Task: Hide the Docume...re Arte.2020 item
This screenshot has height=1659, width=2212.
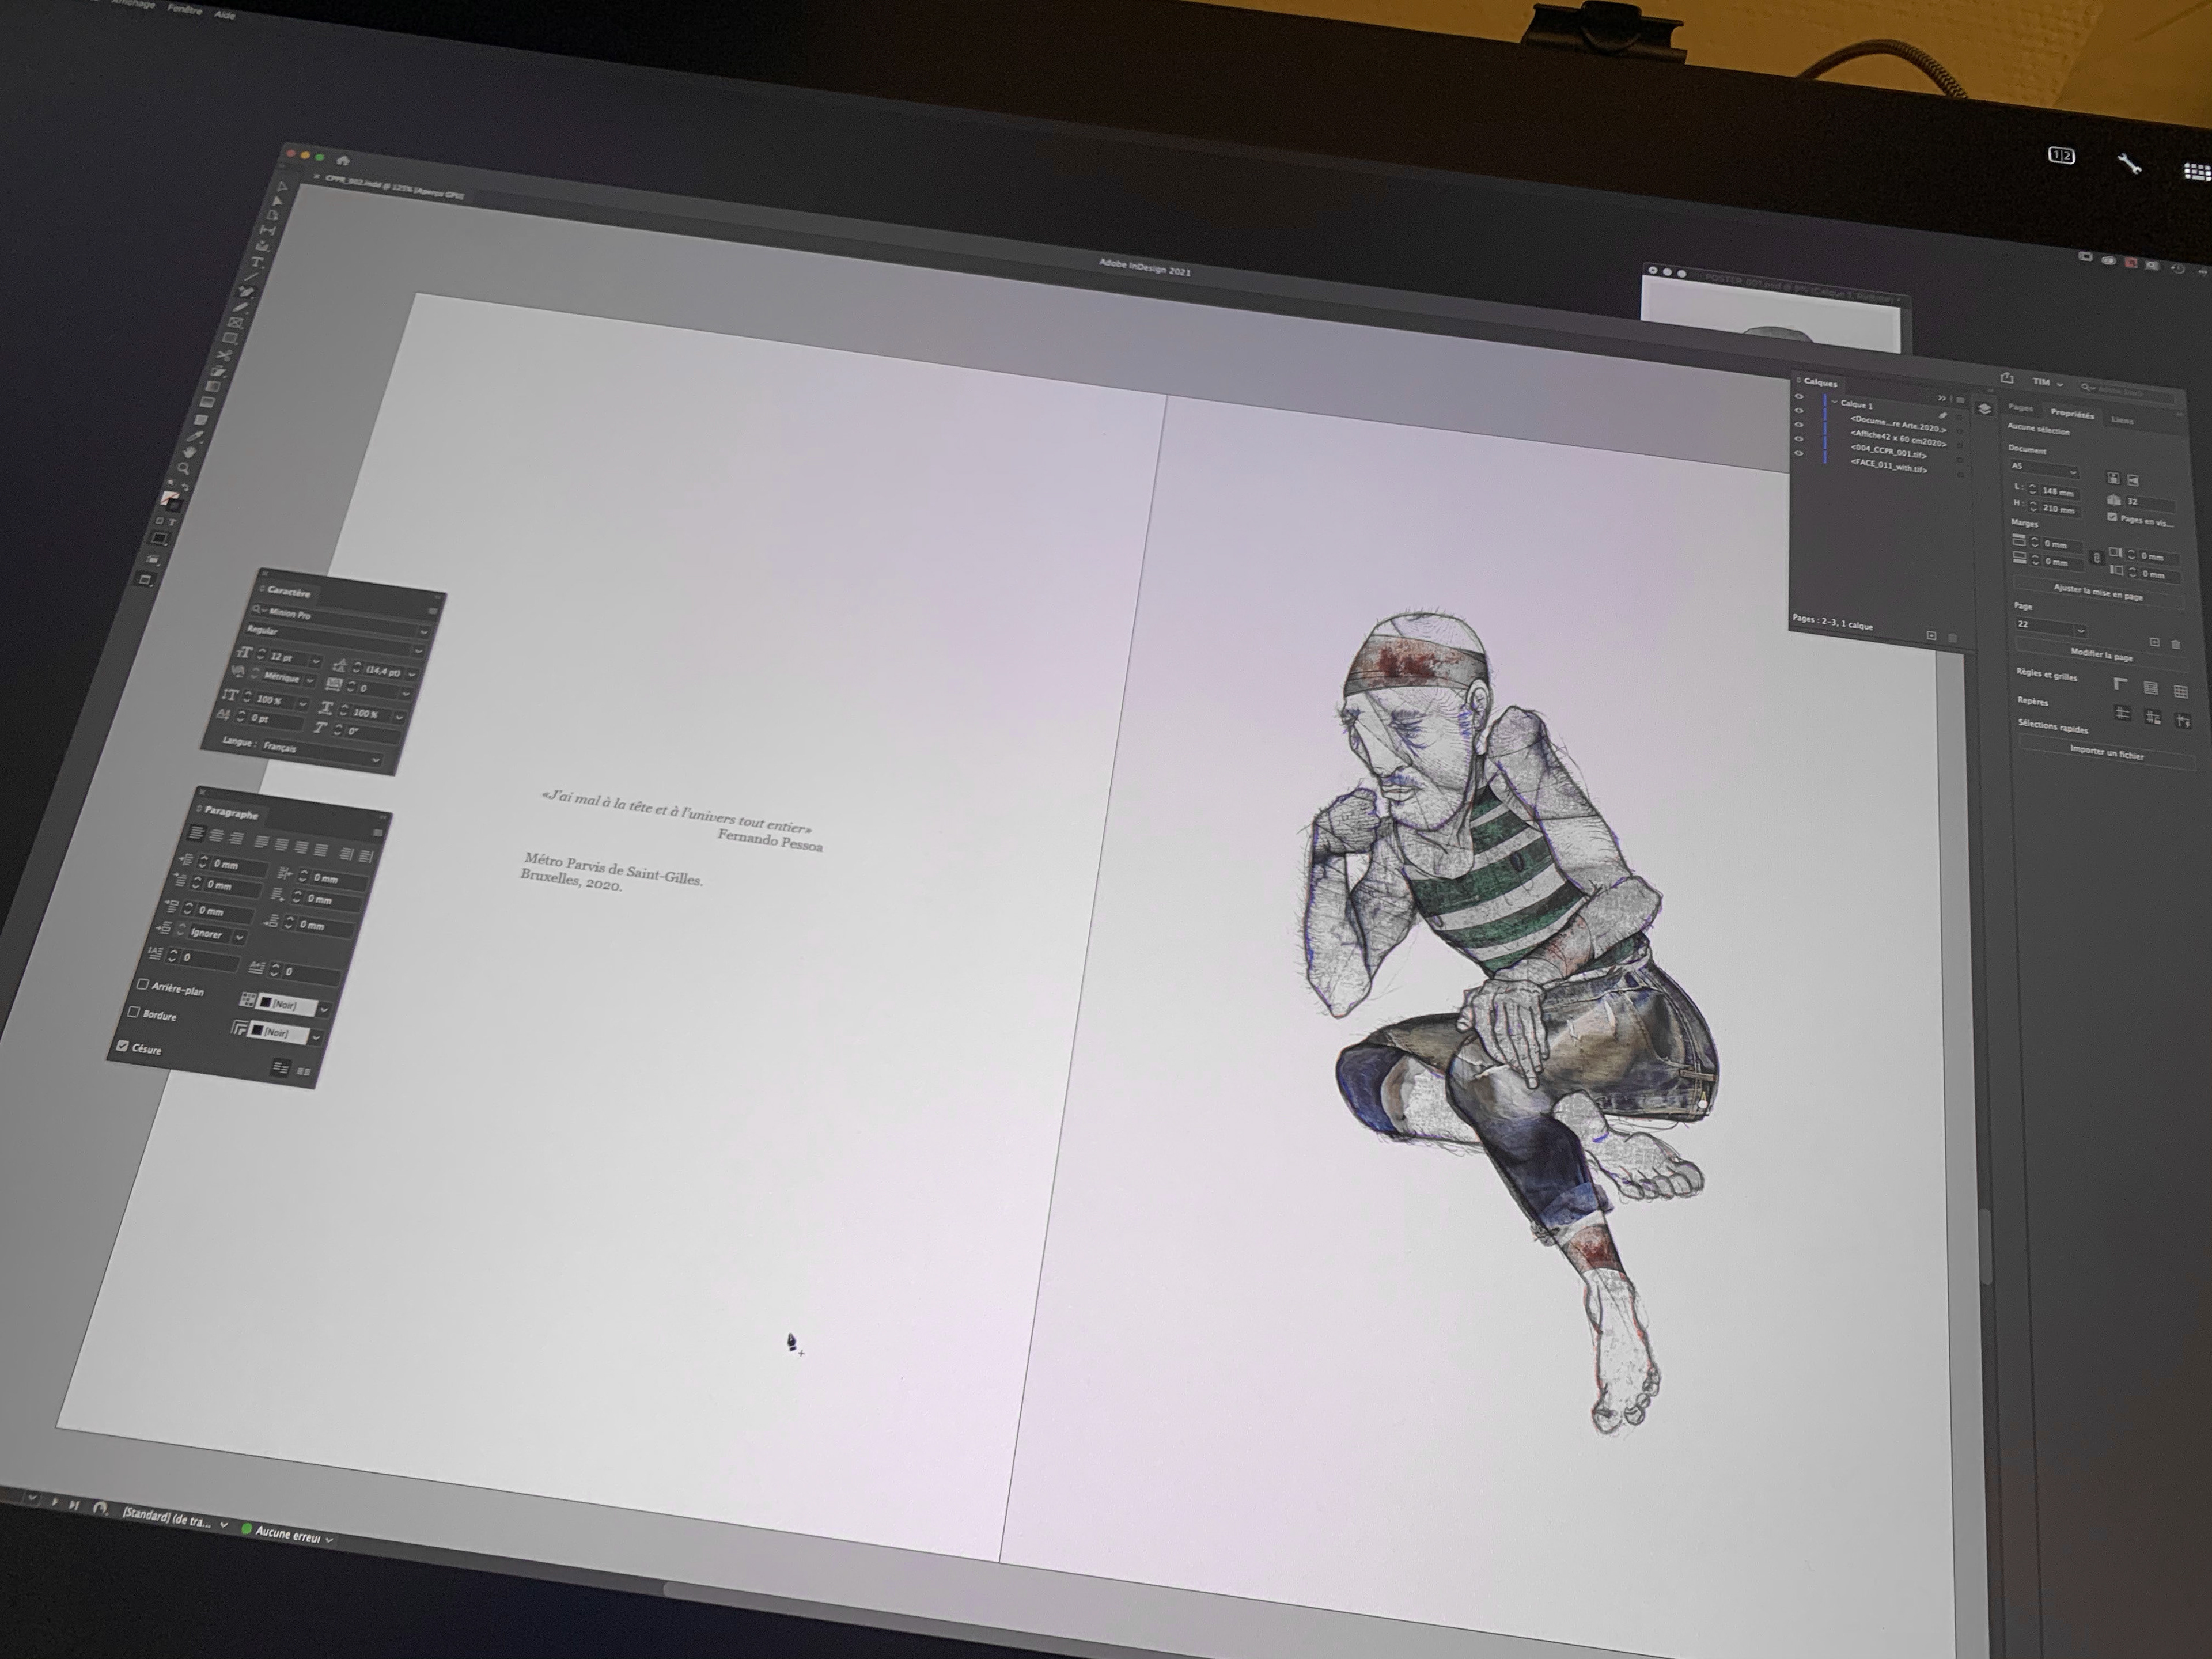Action: (1799, 411)
